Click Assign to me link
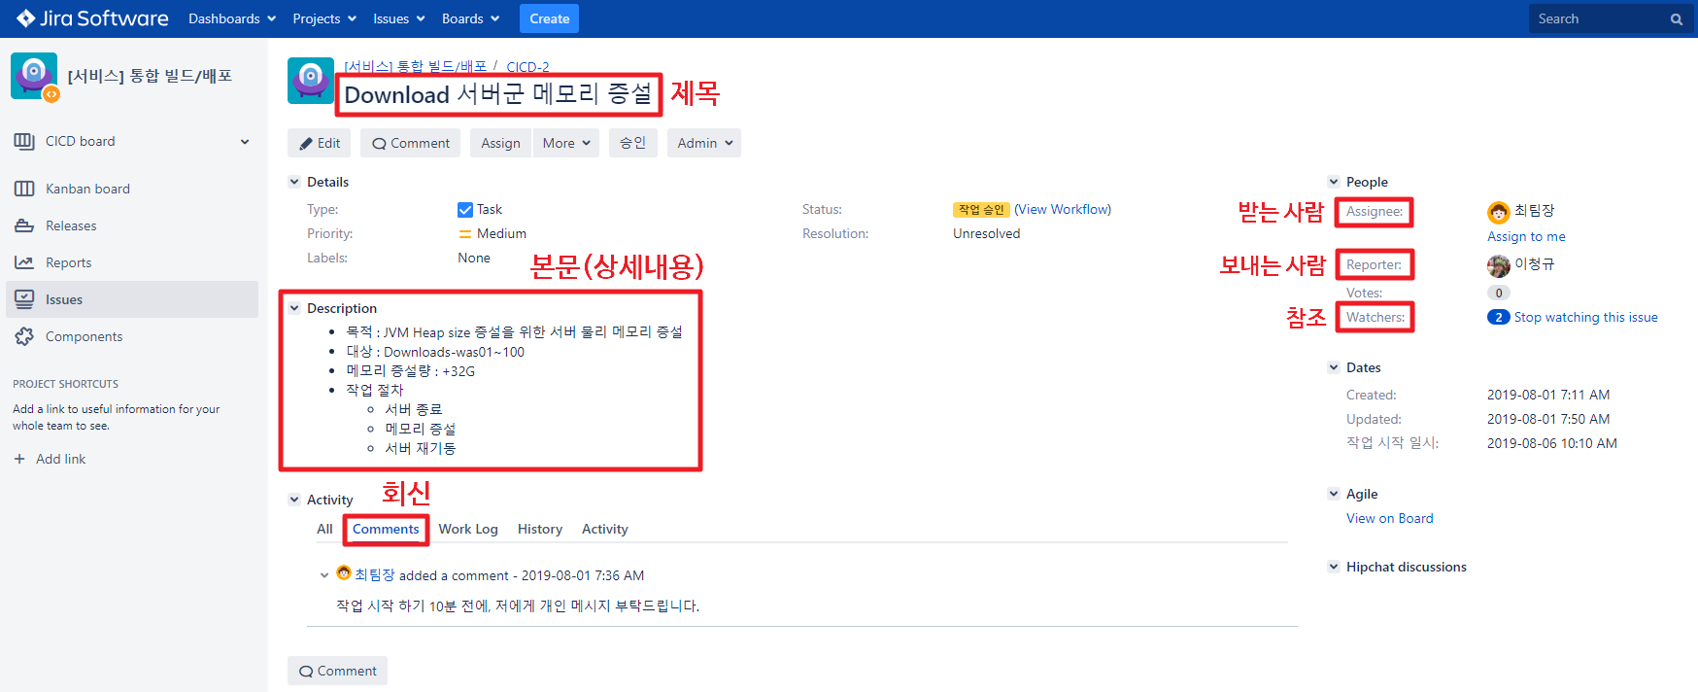The image size is (1698, 692). coord(1526,236)
